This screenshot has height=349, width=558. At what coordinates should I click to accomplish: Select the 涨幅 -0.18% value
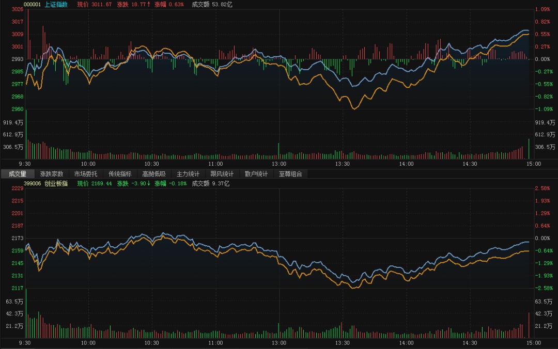pos(171,183)
